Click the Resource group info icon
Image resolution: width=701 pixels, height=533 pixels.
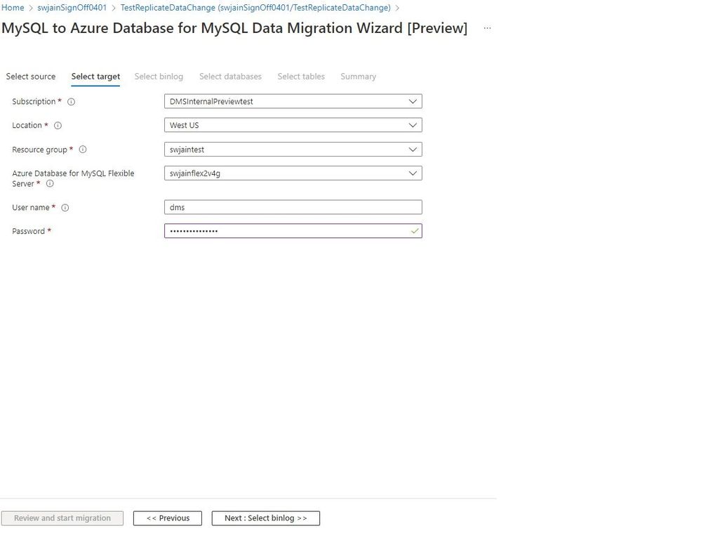[x=83, y=150]
